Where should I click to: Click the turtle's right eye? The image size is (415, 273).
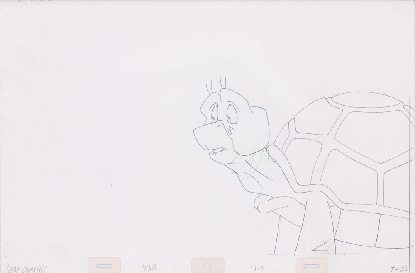coord(229,118)
